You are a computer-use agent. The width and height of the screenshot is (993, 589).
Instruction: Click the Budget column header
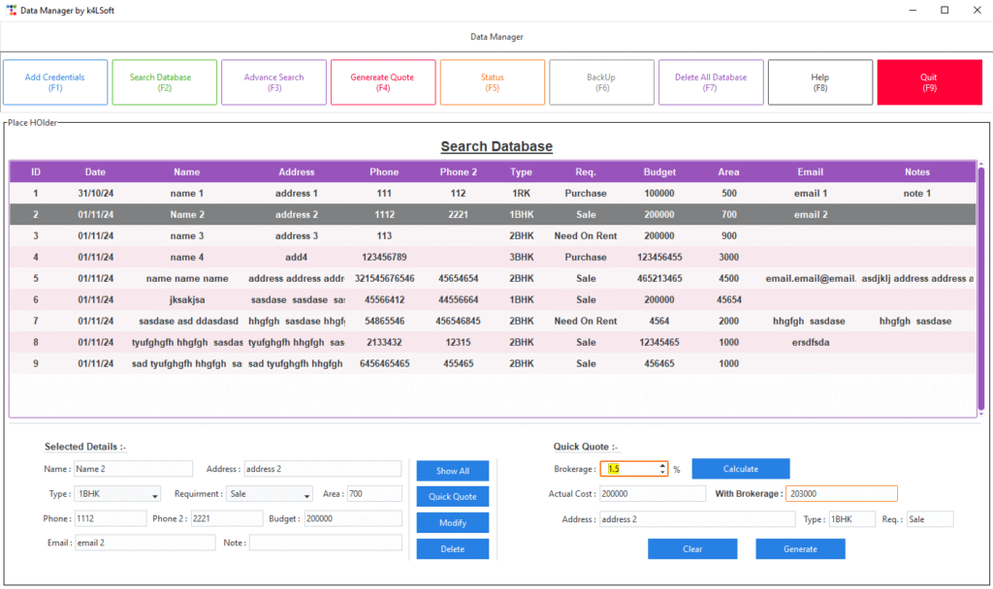click(659, 172)
